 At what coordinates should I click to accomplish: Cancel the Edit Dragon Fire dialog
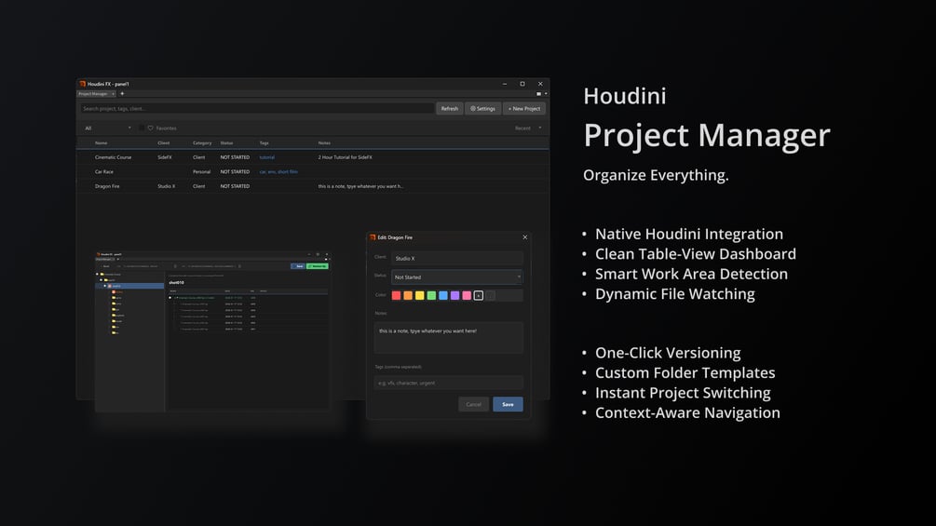pos(473,404)
